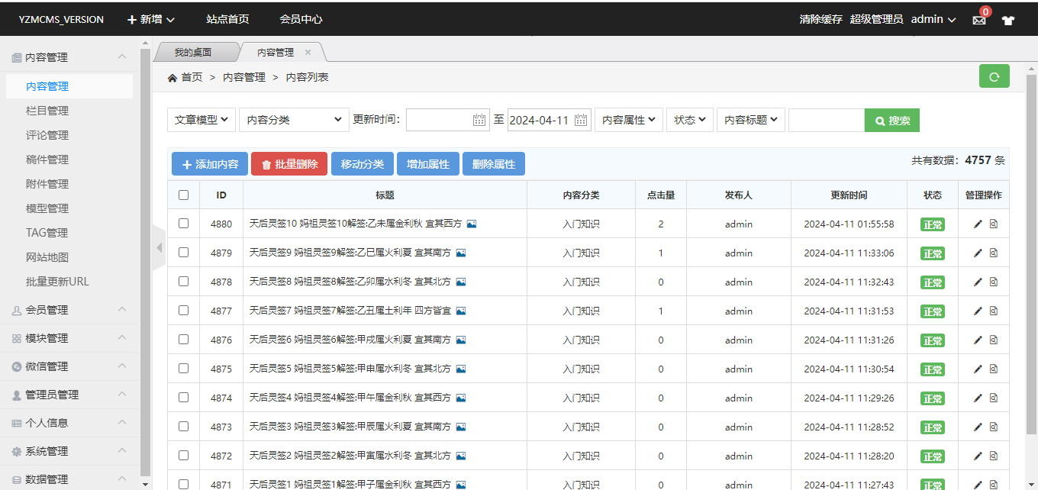
Task: Click the 增加属性 button
Action: pyautogui.click(x=428, y=164)
